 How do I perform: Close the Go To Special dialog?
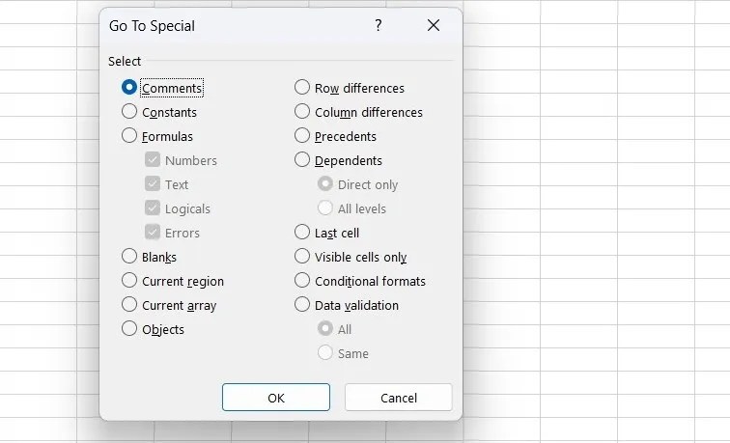434,26
